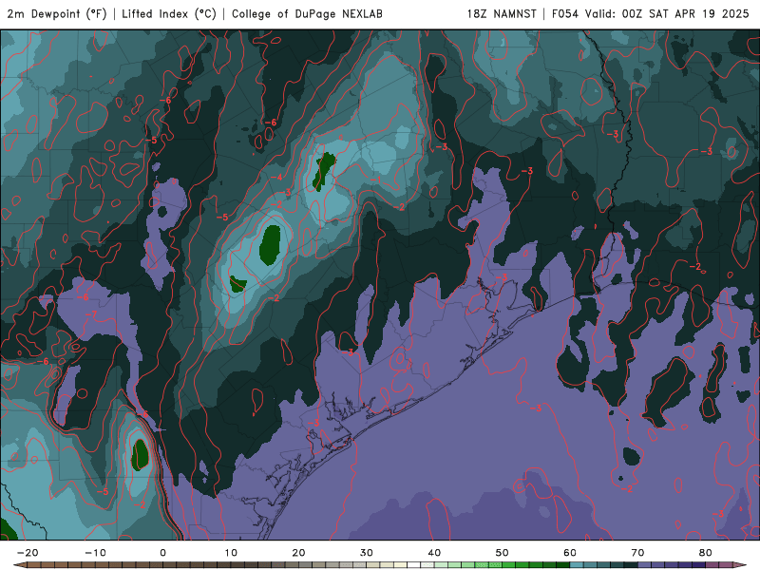This screenshot has height=570, width=760.
Task: Click the '50' value on the color scale
Action: click(503, 553)
